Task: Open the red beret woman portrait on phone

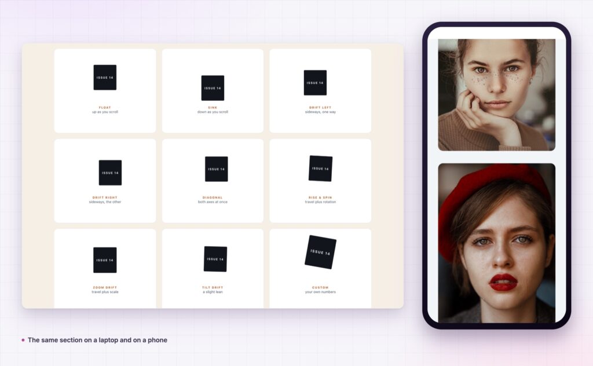Action: click(x=496, y=243)
